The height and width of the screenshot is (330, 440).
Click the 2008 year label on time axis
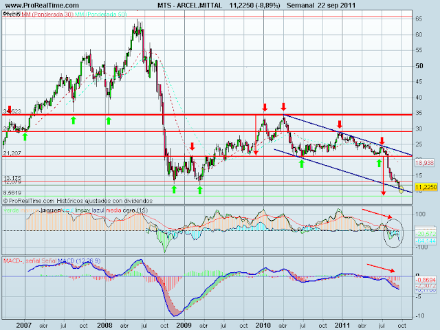click(x=104, y=325)
